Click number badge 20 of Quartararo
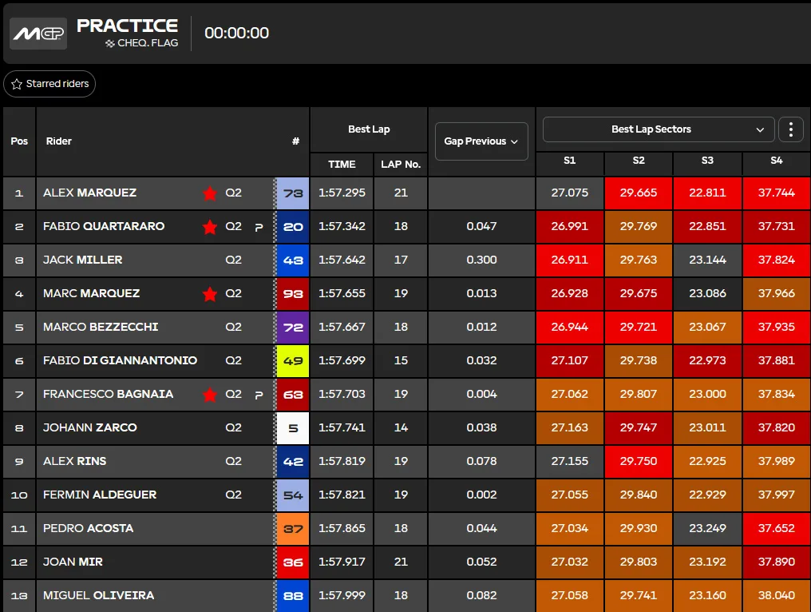 (293, 227)
